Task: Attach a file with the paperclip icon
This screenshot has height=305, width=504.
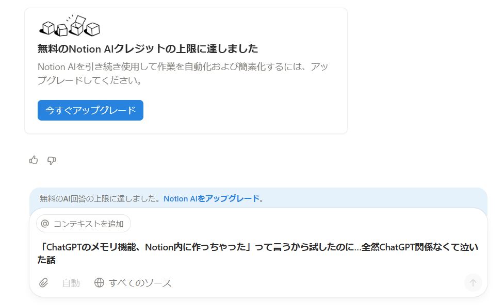Action: pyautogui.click(x=44, y=283)
